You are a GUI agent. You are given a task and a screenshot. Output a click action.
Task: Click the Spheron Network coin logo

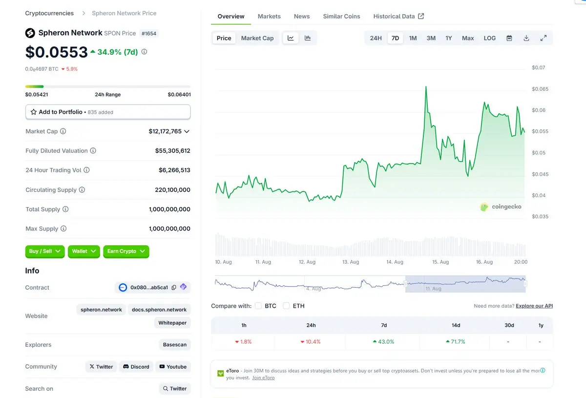coord(30,33)
